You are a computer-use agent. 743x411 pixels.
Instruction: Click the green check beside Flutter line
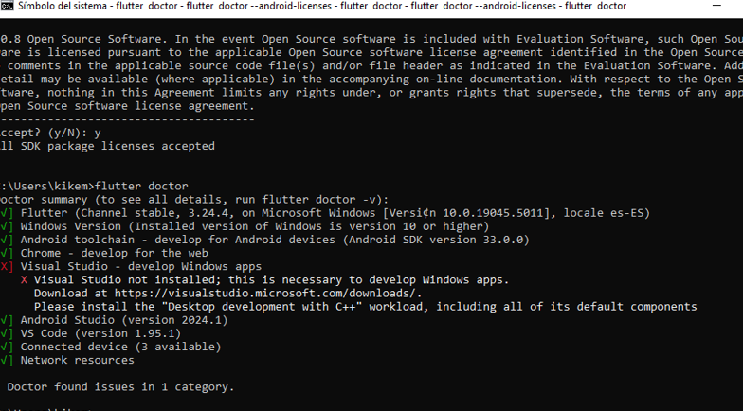tap(7, 214)
